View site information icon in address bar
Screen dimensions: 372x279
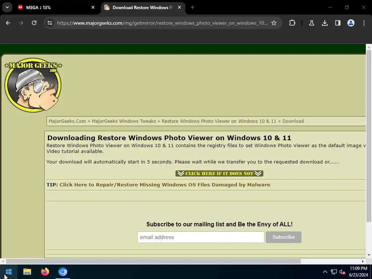pyautogui.click(x=50, y=23)
